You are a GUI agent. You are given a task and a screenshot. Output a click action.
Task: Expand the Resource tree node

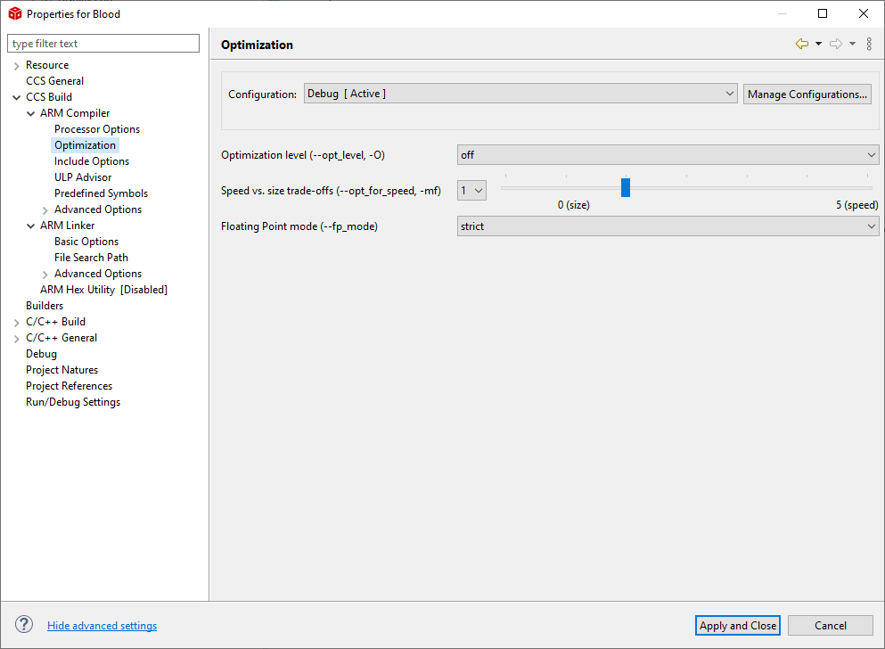[x=16, y=65]
